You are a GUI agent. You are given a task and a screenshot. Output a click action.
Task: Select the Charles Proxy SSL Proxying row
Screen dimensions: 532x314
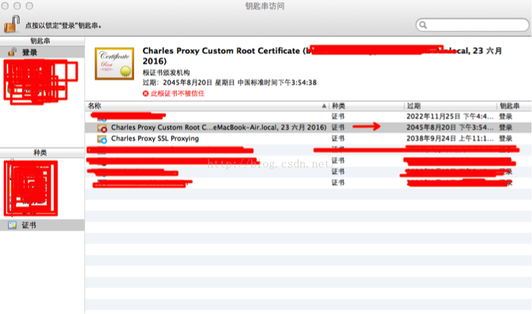point(308,139)
